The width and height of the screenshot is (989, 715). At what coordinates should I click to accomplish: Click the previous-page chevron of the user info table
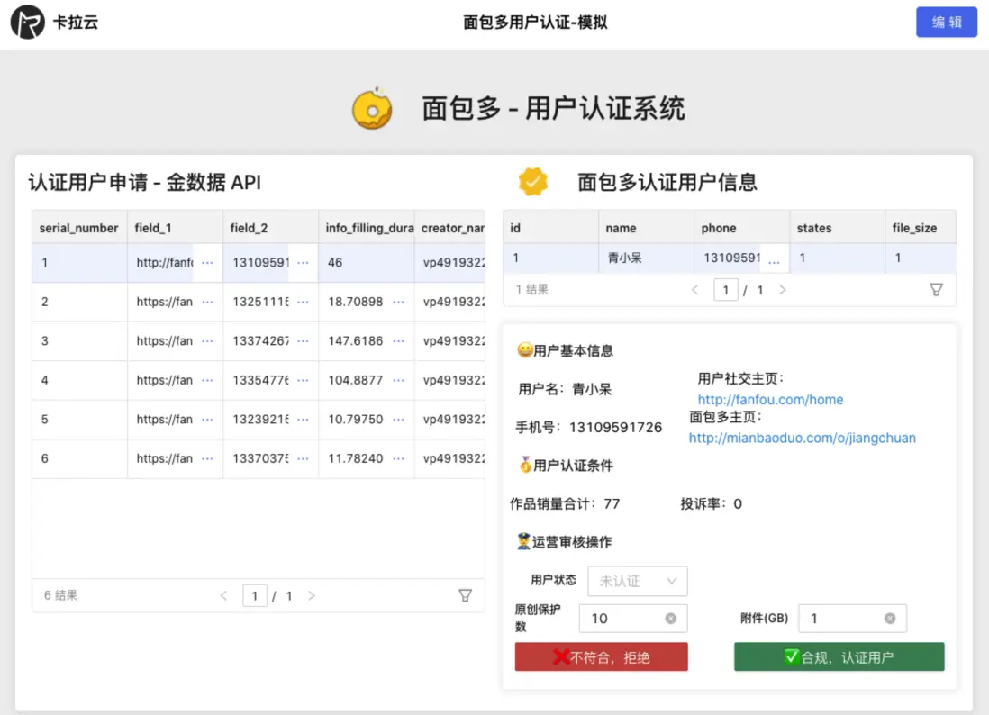point(694,289)
